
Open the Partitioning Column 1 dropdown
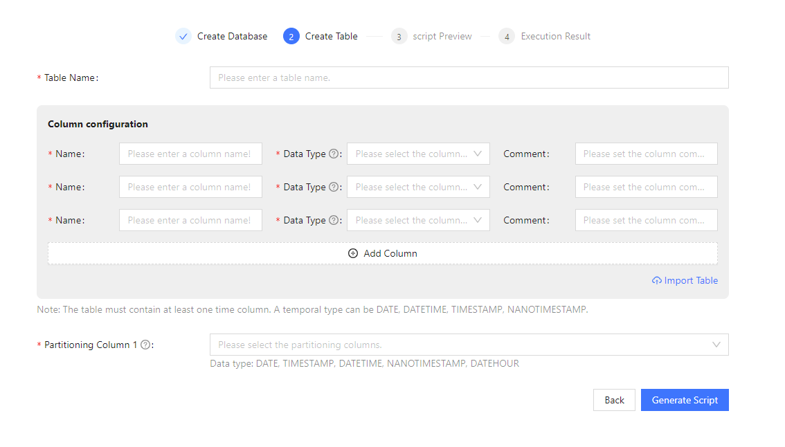[469, 345]
